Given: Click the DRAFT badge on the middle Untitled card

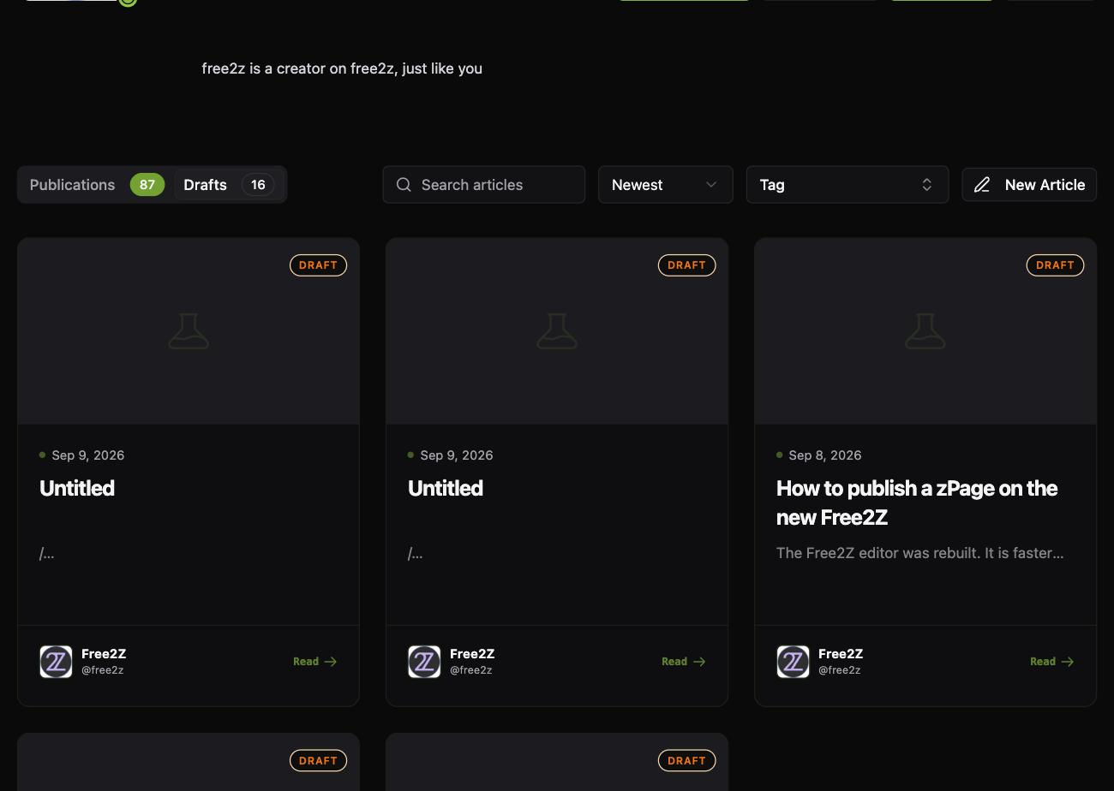Looking at the screenshot, I should [x=687, y=265].
